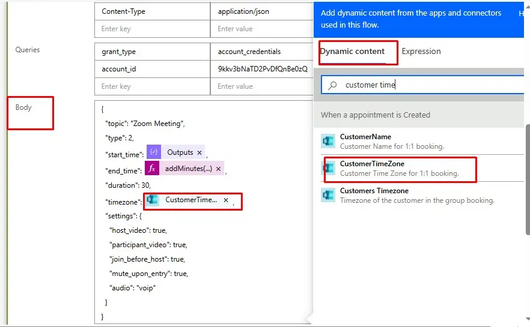Screen dimensions: 530x327
Task: Click the CustomerTimeZone token Bookings icon
Action: (153, 200)
